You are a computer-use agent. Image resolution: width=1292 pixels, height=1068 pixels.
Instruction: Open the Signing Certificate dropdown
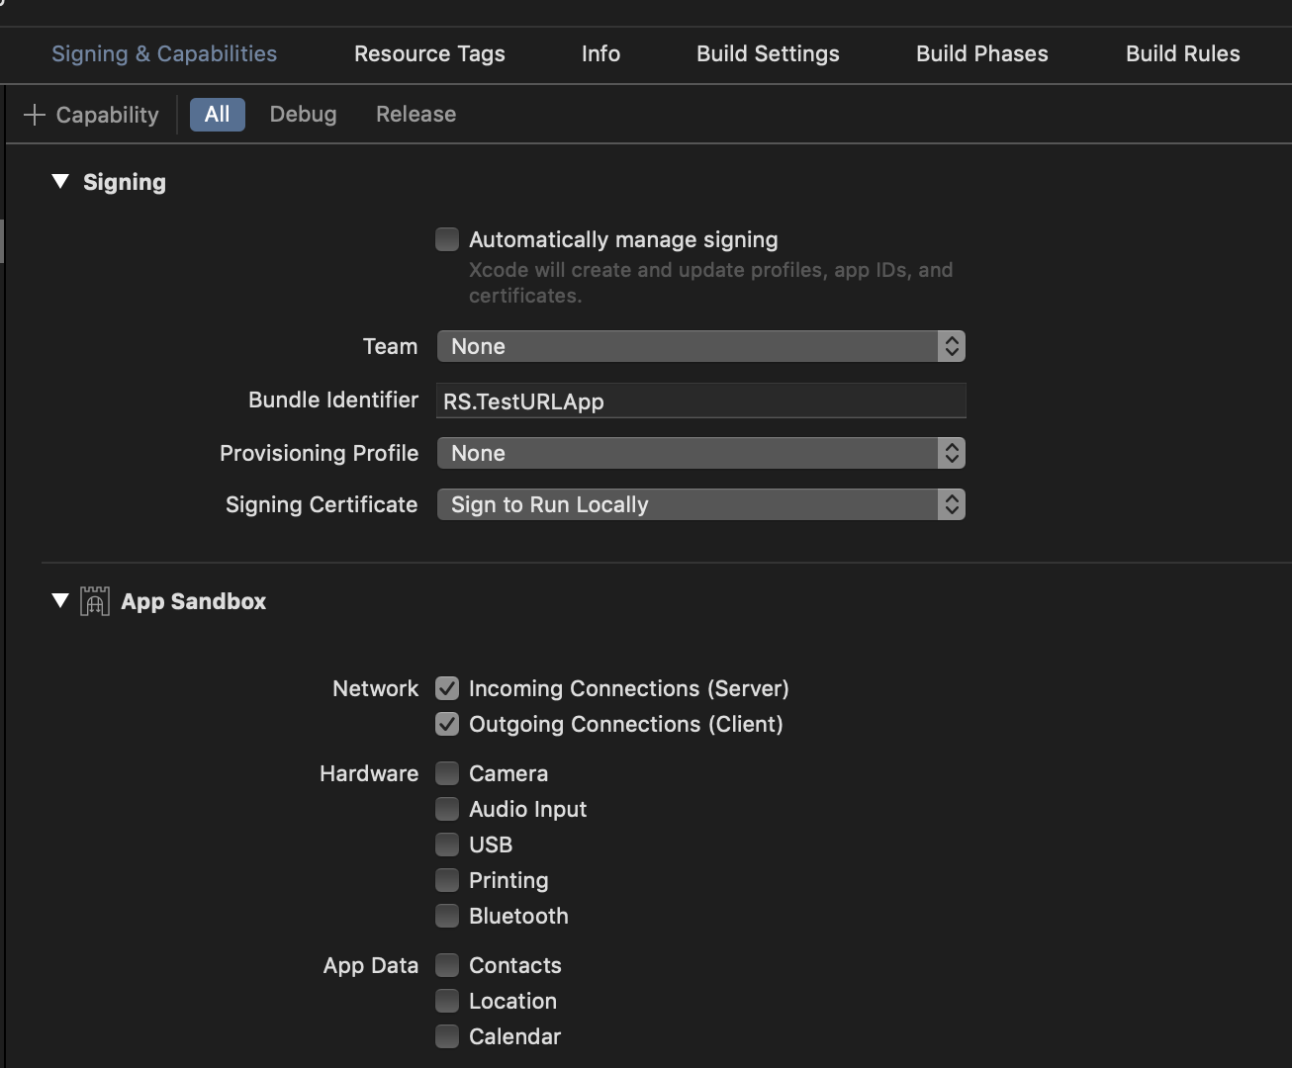click(x=700, y=504)
